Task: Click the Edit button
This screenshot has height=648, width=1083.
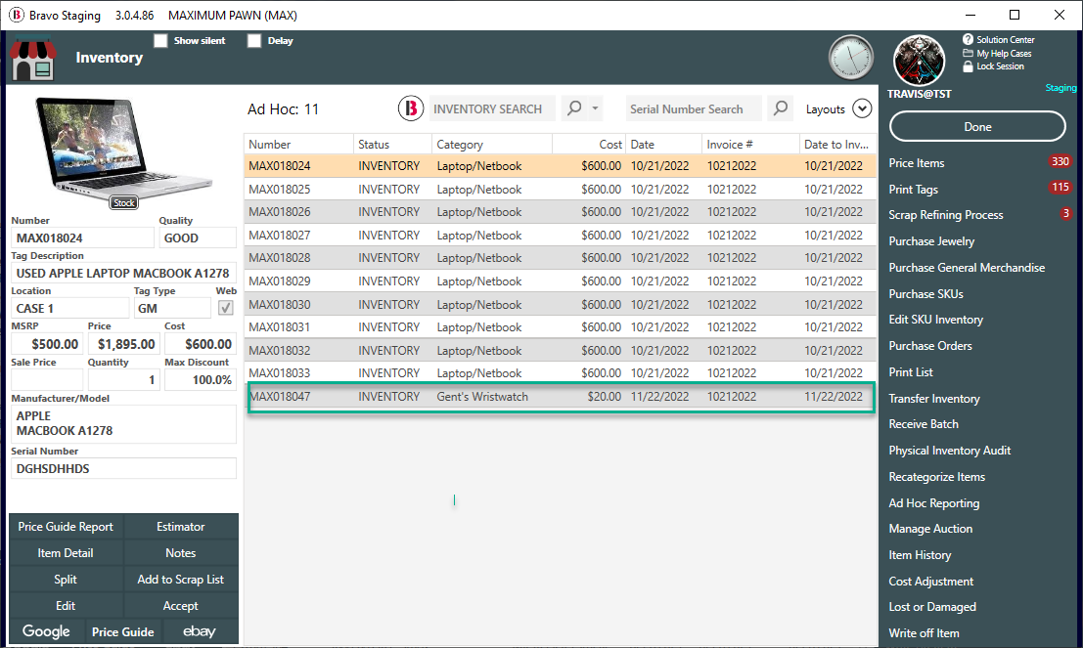Action: point(66,605)
